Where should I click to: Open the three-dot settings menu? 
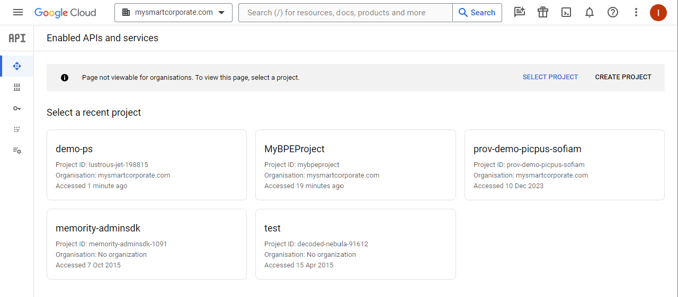(x=636, y=12)
